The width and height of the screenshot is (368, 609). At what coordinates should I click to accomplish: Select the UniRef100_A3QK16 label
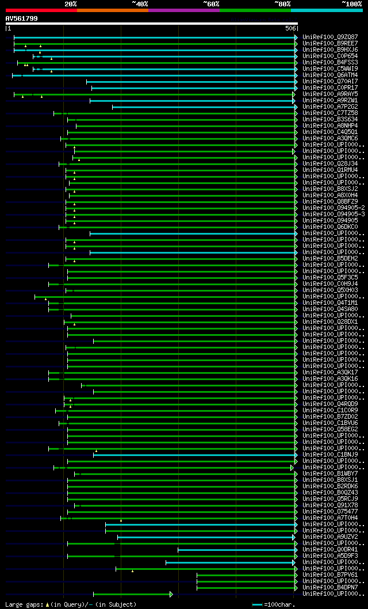[x=331, y=379]
